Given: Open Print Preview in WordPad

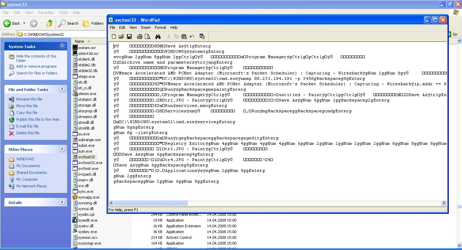Looking at the screenshot, I should point(148,37).
